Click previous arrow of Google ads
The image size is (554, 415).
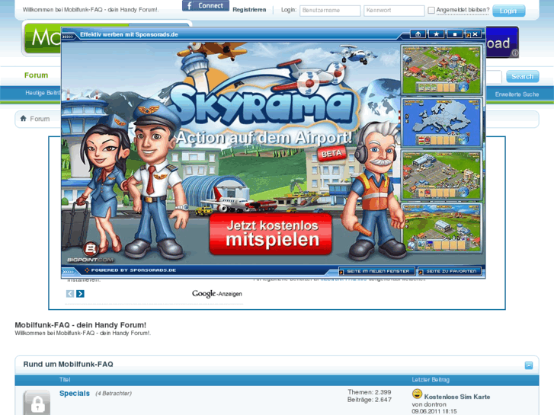(x=70, y=293)
